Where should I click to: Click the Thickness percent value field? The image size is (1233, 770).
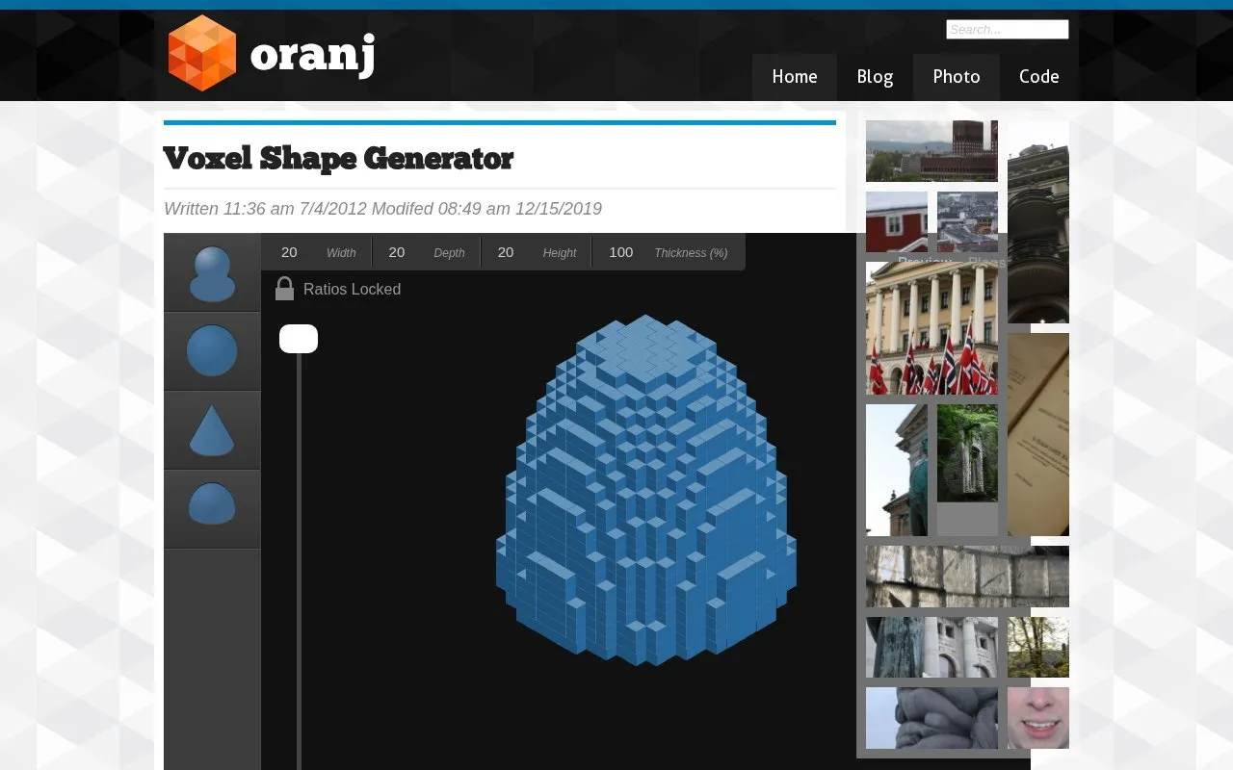pyautogui.click(x=621, y=252)
